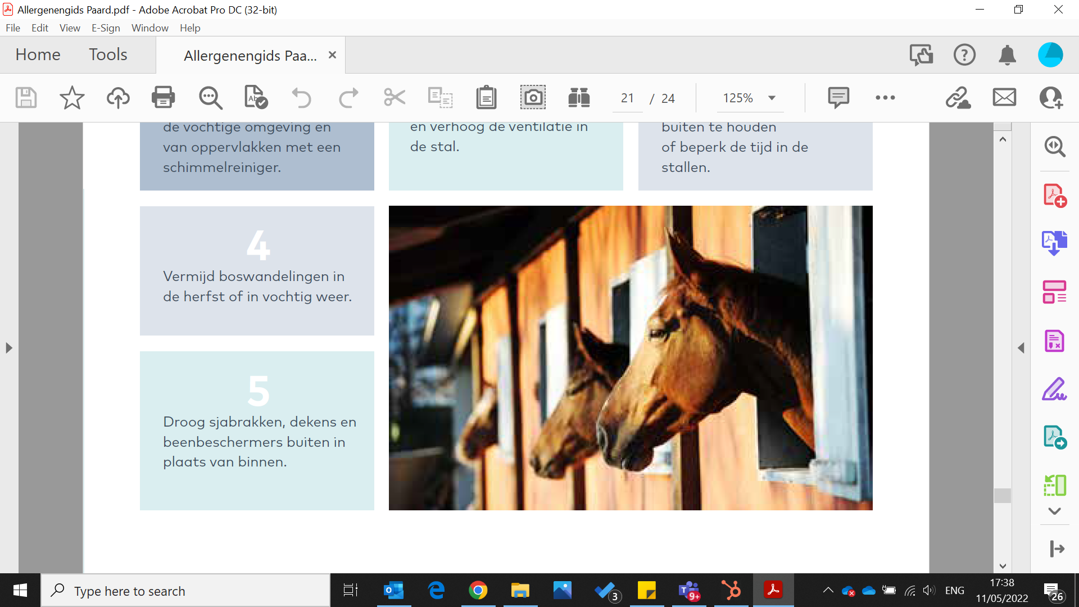This screenshot has width=1079, height=607.
Task: Collapse the right tools pane arrow
Action: click(x=1021, y=348)
